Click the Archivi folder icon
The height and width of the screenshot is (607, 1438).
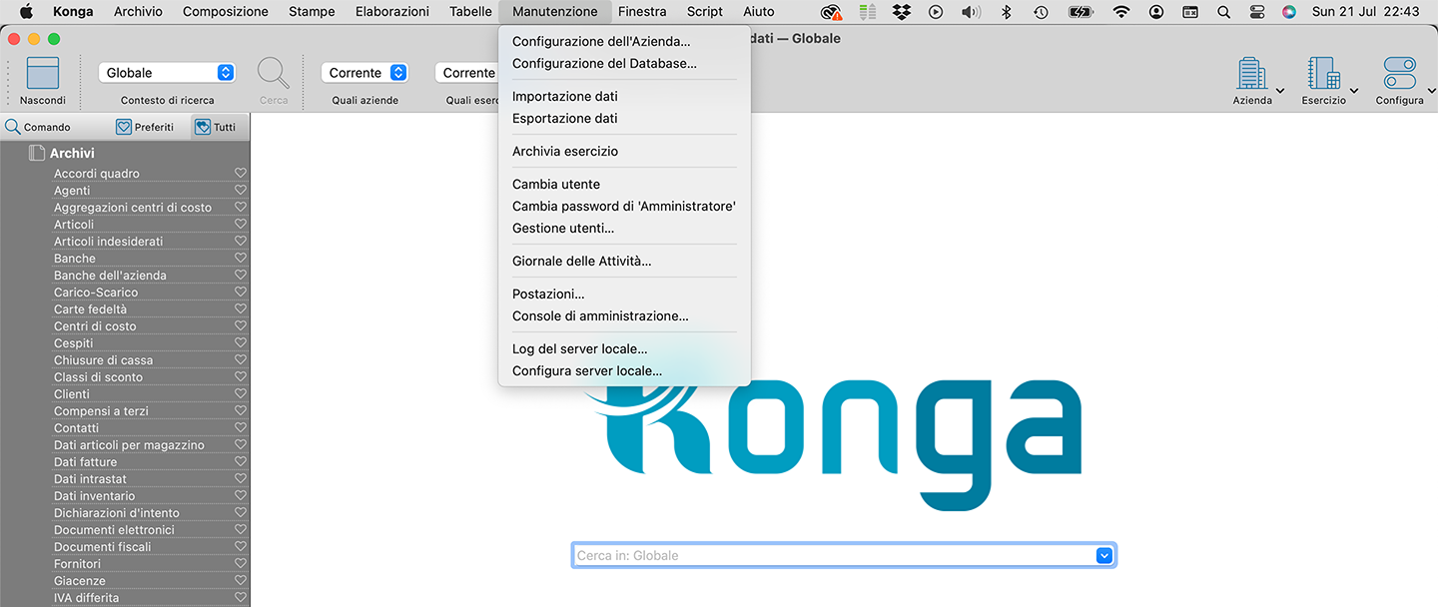(37, 153)
